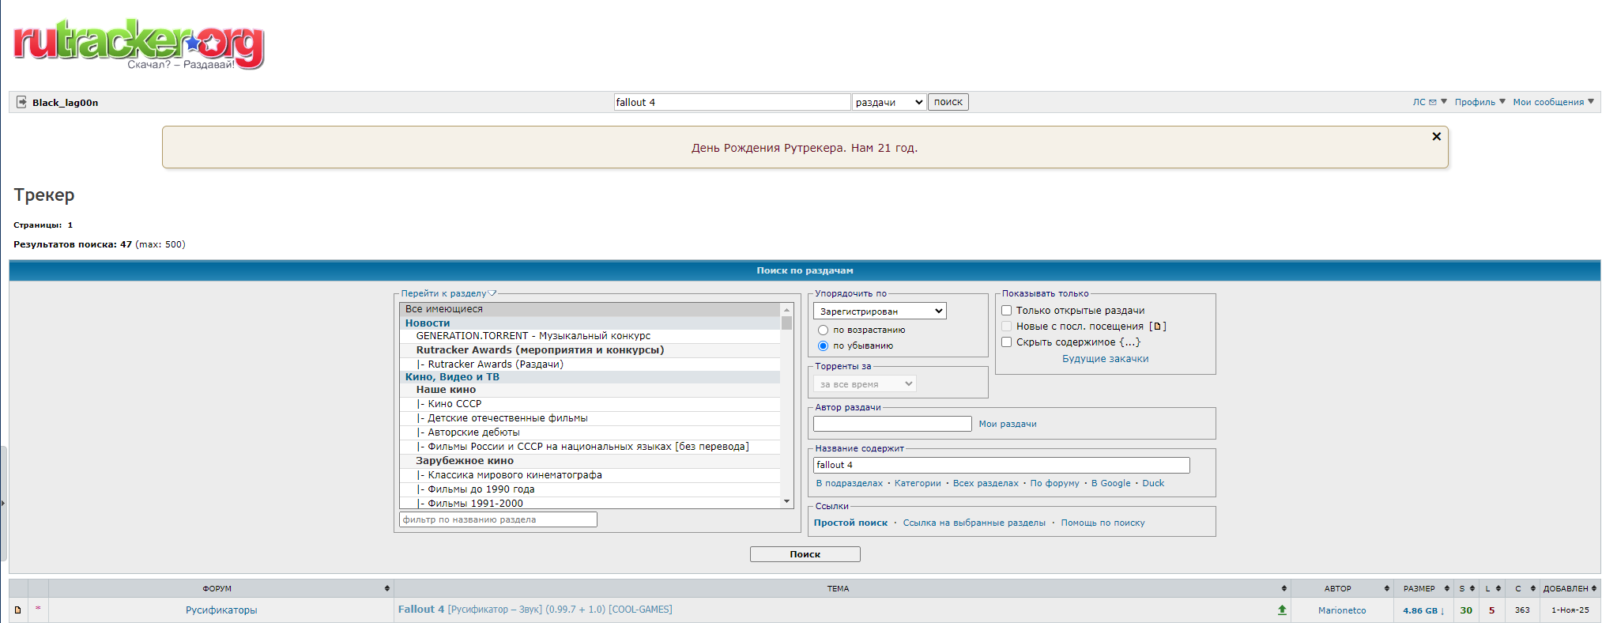The height and width of the screenshot is (623, 1602).
Task: Click the section list scroll-down arrow
Action: [786, 502]
